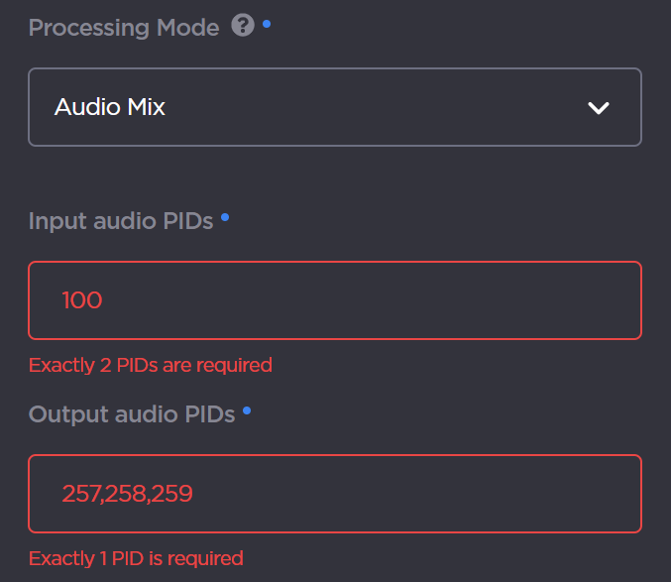Click the "Output audio PIDs" label
The height and width of the screenshot is (582, 671).
pyautogui.click(x=132, y=414)
